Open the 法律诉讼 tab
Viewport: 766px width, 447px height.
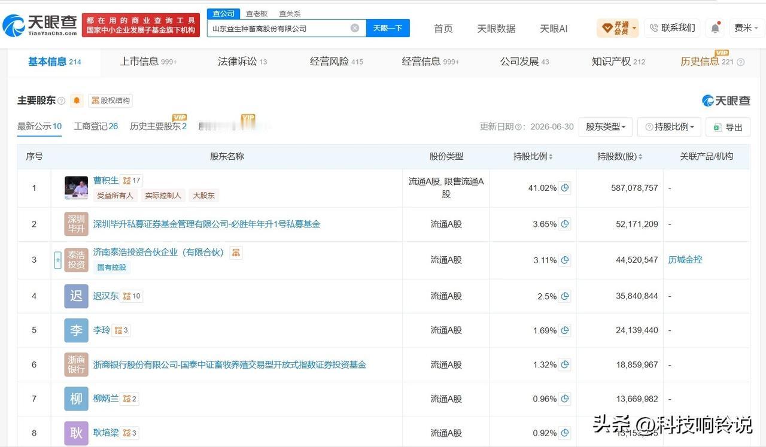(x=242, y=62)
